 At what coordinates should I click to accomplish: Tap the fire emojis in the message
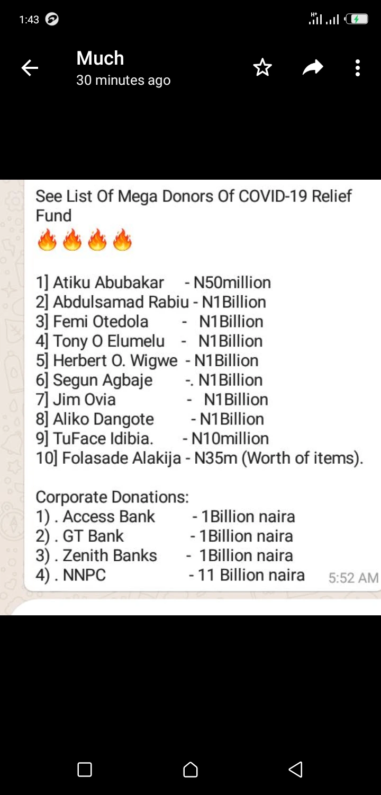[x=85, y=240]
